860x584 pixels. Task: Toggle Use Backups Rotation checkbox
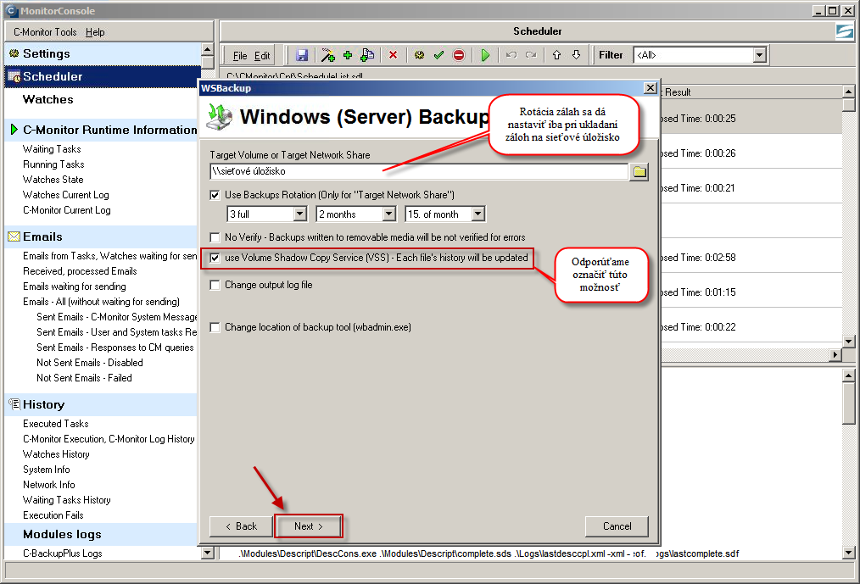(x=215, y=195)
